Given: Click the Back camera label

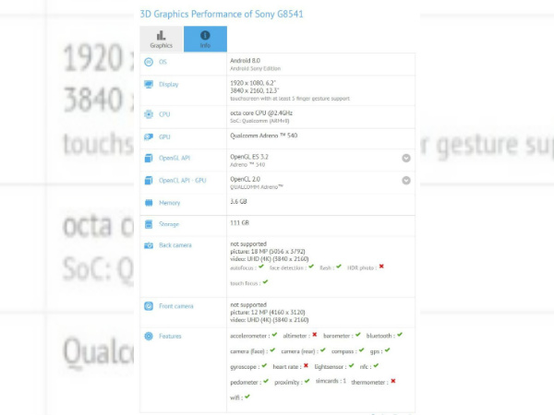Looking at the screenshot, I should pyautogui.click(x=175, y=245).
